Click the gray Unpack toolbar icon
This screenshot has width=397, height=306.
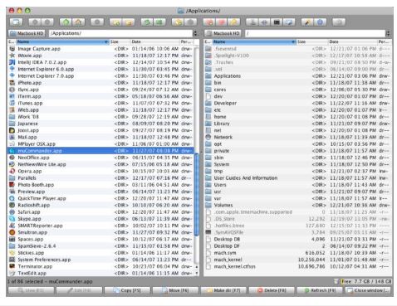click(191, 22)
